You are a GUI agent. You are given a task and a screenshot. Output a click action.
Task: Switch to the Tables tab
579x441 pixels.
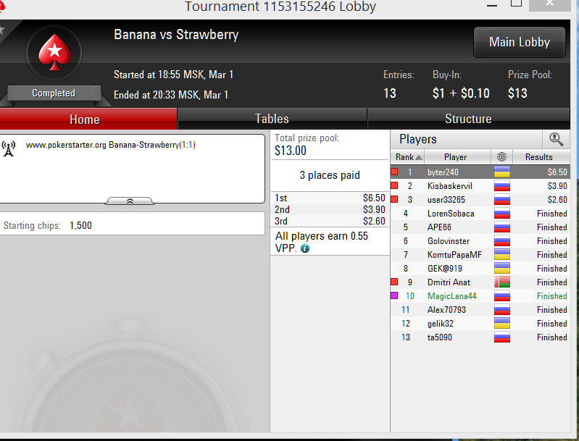coord(272,119)
